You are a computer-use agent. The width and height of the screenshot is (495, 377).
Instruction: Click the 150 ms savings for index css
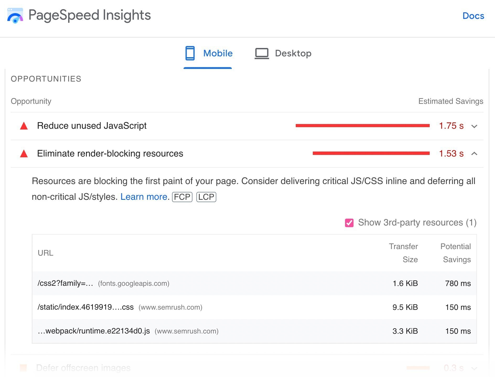pos(458,307)
